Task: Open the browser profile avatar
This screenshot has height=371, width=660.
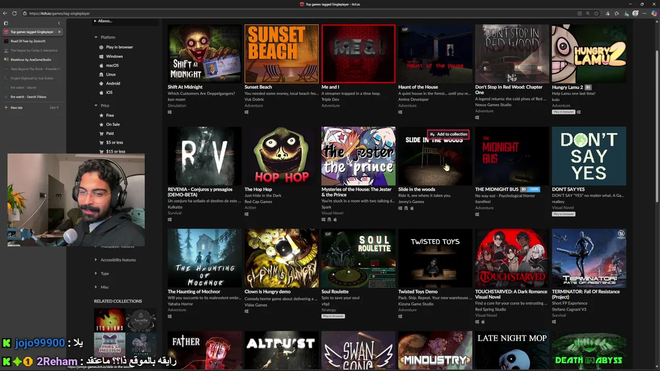Action: click(x=635, y=13)
